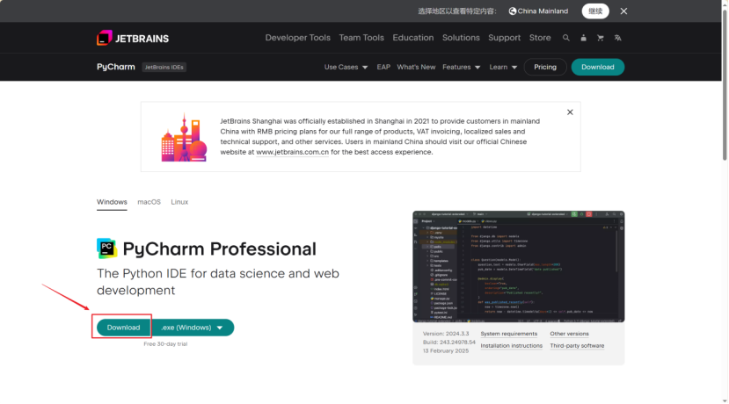Open Developer Tools menu
Image resolution: width=729 pixels, height=404 pixels.
point(297,38)
